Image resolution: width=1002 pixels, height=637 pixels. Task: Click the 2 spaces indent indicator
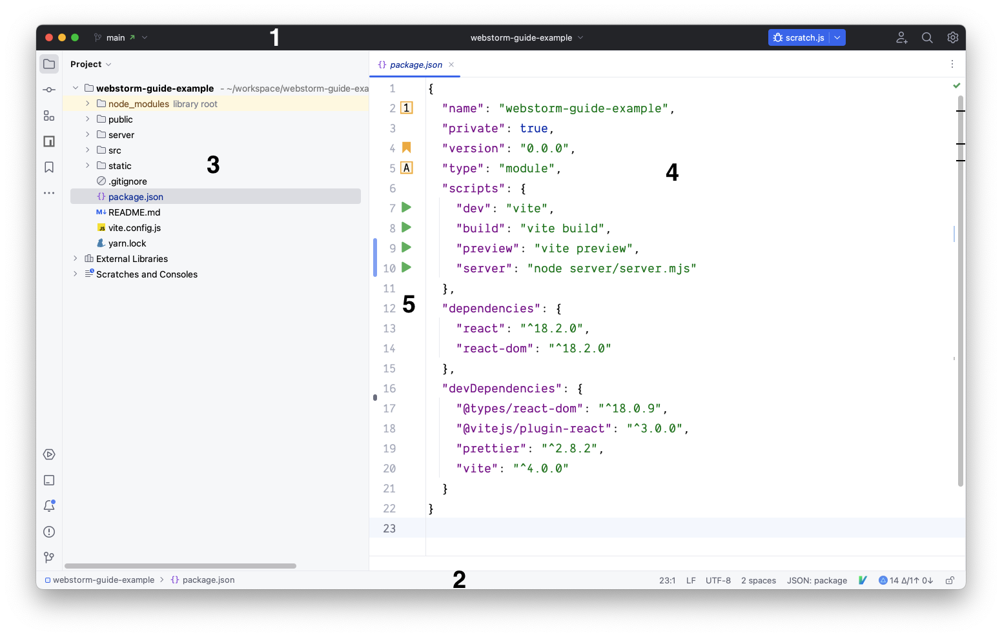tap(759, 580)
